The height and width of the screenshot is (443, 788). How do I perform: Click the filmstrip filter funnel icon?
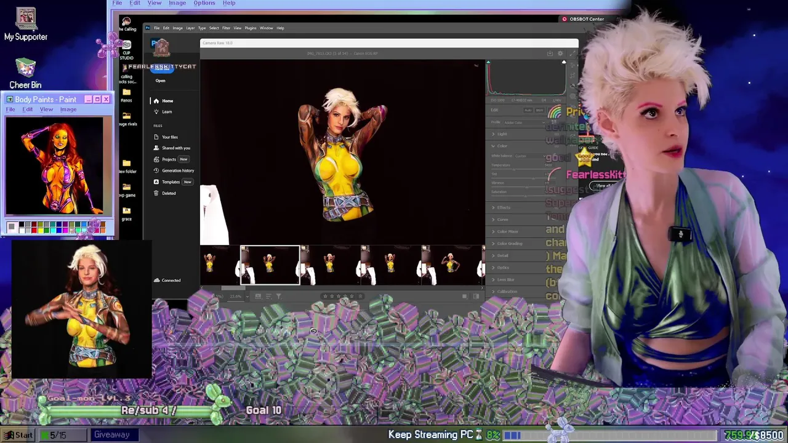[278, 297]
